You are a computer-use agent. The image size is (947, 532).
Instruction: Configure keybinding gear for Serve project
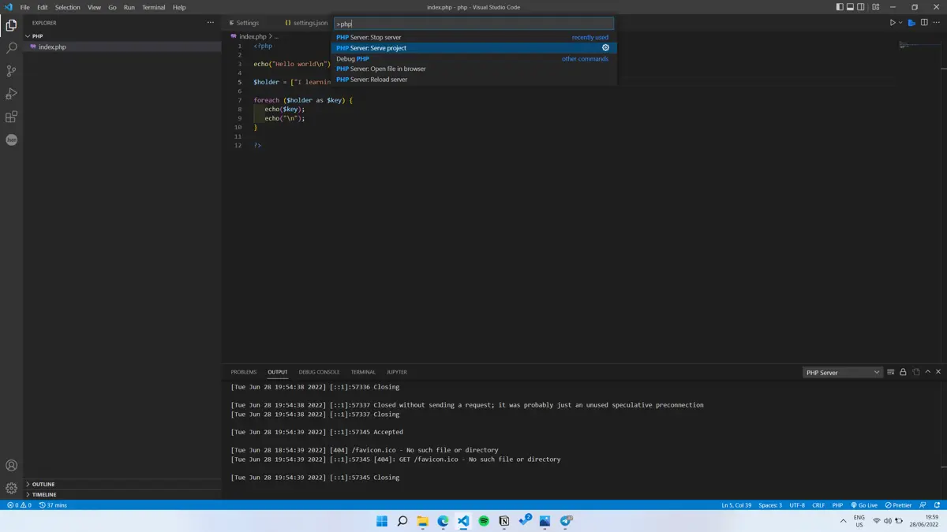pos(606,48)
